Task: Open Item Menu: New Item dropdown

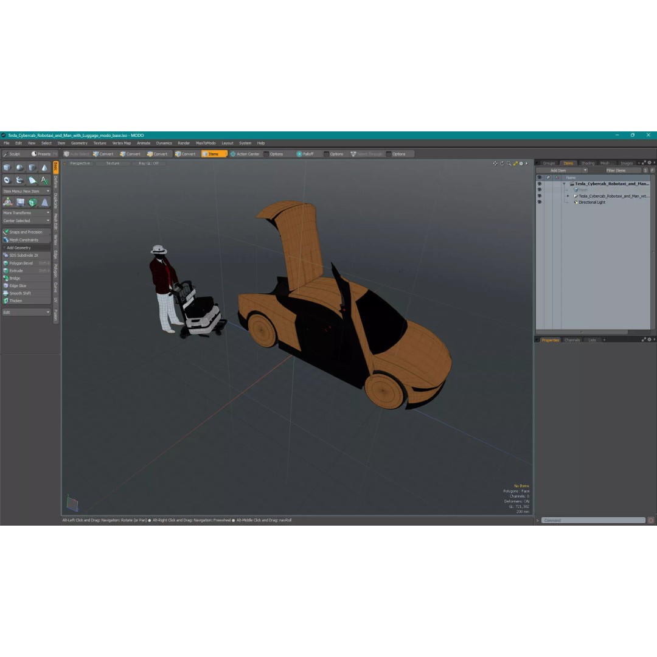Action: click(x=26, y=191)
